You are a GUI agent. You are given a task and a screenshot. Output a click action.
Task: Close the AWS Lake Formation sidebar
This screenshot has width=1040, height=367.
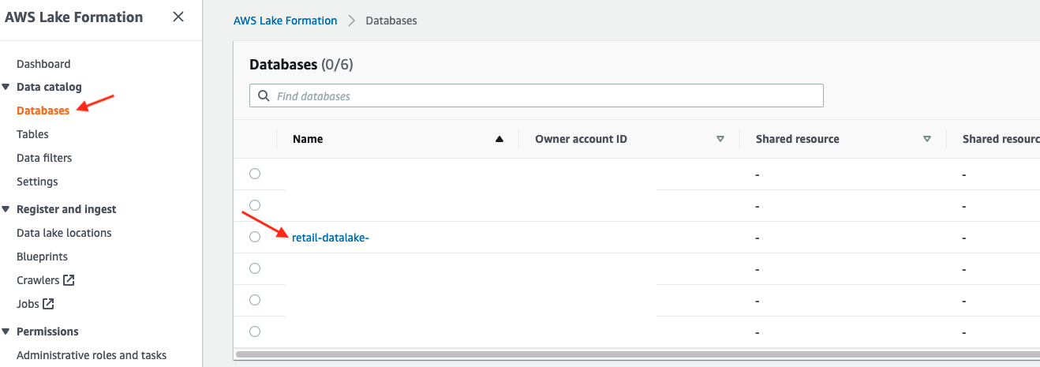pos(178,17)
